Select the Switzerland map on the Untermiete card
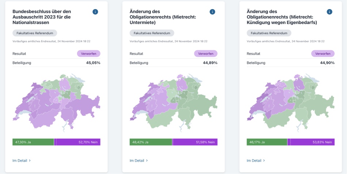Screen dimensions: 347x174 point(173,102)
